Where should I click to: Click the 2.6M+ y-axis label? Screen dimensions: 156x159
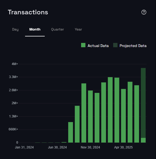pyautogui.click(x=13, y=90)
